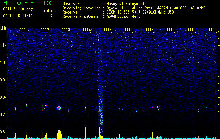Click the strong meteor echo just after 1113

(59, 108)
